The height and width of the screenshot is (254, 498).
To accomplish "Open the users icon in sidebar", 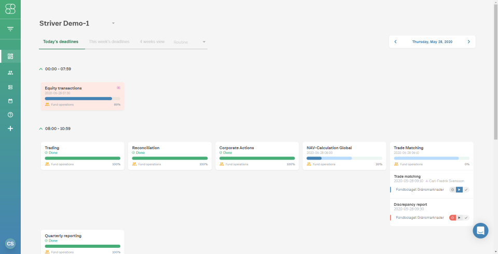I will (10, 73).
